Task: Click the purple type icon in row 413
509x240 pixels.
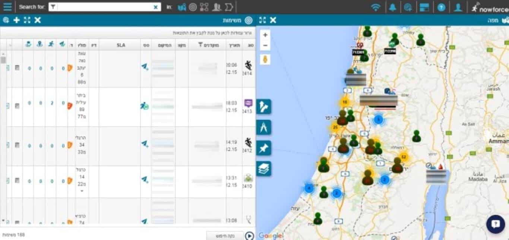Action: 249,103
